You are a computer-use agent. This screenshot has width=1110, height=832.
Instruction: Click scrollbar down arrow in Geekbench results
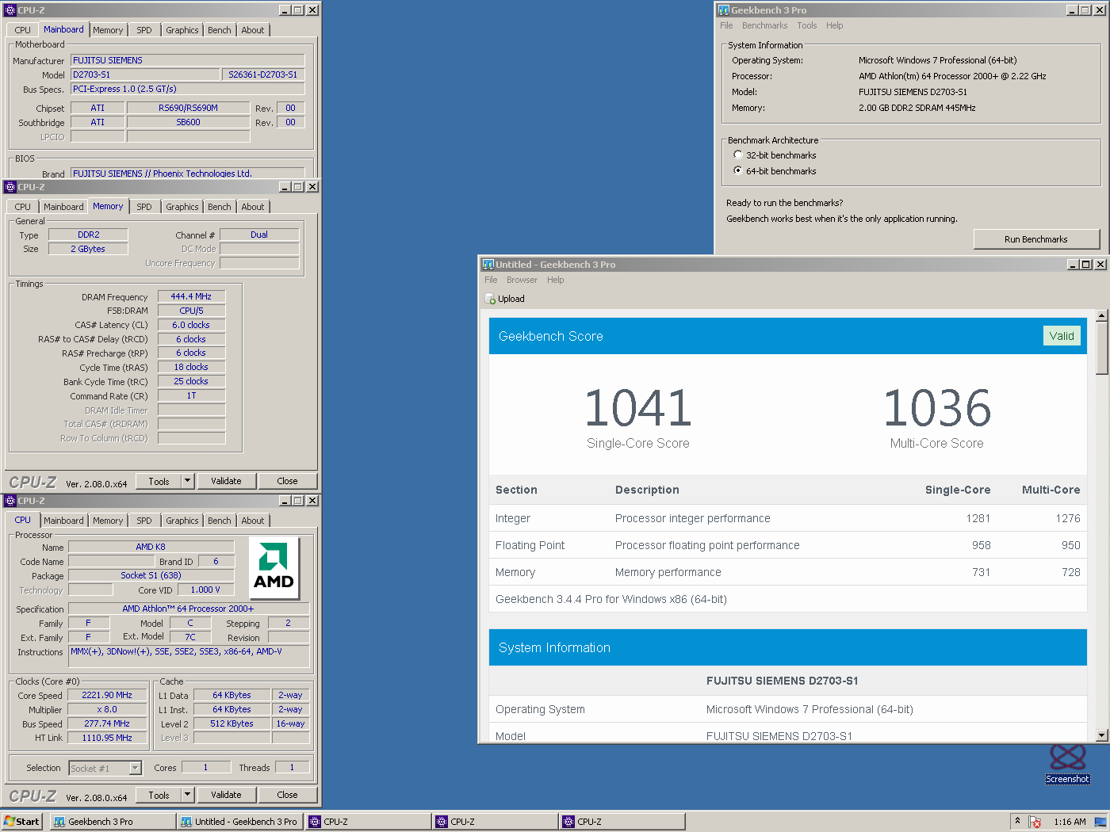(1101, 735)
